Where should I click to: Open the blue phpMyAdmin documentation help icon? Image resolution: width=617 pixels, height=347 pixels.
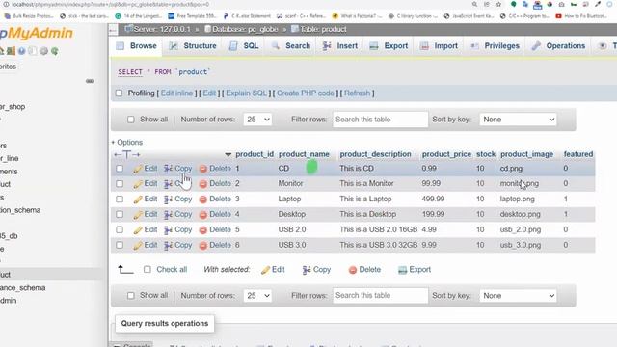click(21, 51)
